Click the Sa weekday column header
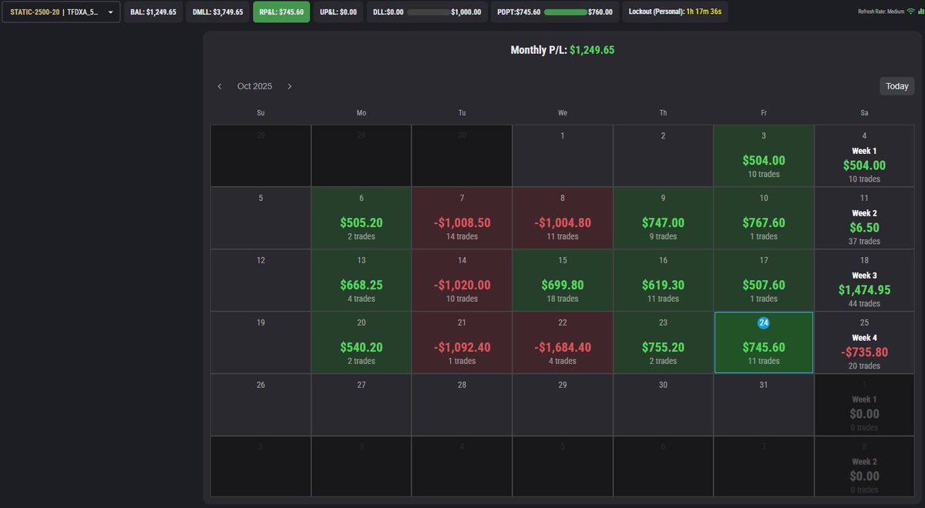This screenshot has width=925, height=508. [x=864, y=113]
